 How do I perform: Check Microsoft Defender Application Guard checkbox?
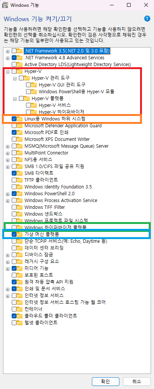pyautogui.click(x=14, y=126)
